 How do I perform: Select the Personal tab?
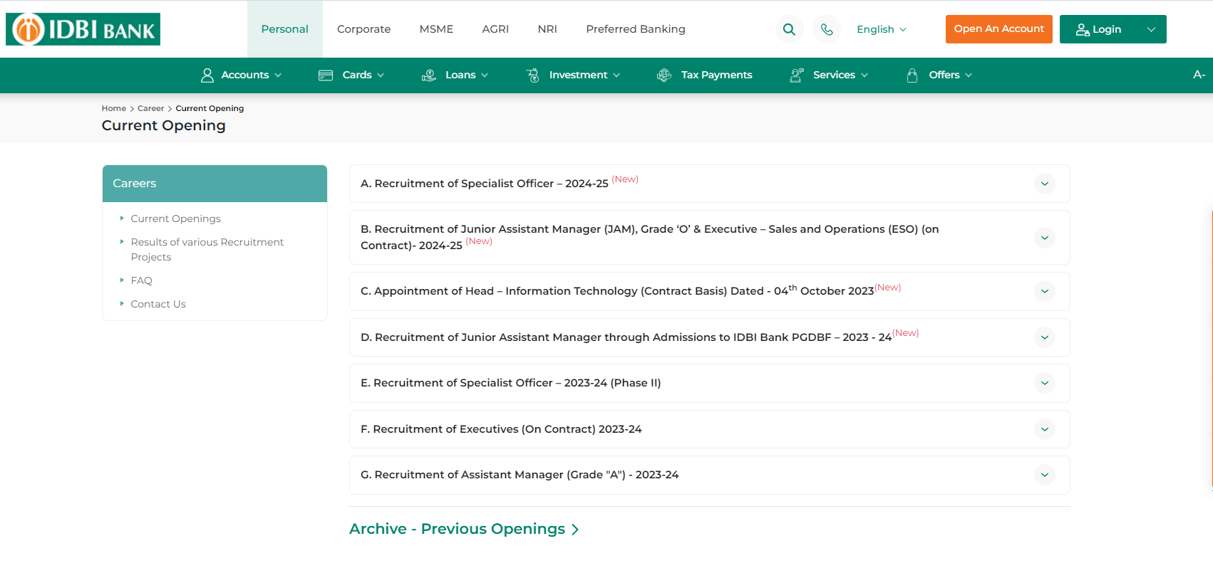285,29
